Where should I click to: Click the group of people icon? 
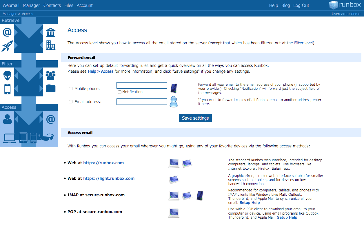click(x=51, y=76)
